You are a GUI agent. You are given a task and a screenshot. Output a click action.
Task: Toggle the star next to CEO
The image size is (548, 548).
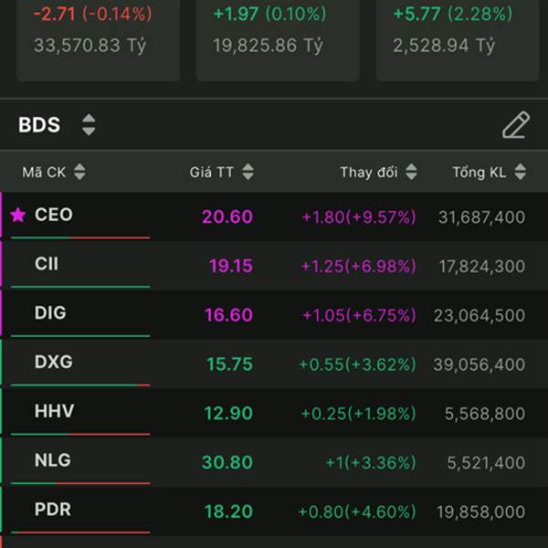coord(18,216)
